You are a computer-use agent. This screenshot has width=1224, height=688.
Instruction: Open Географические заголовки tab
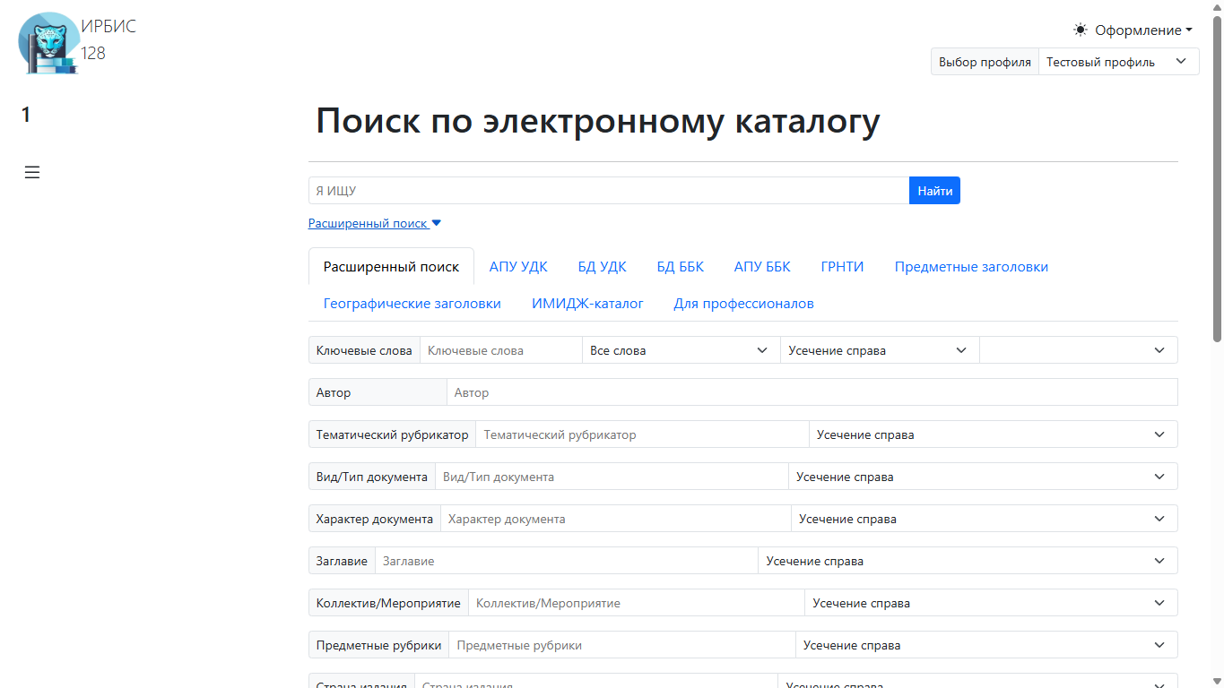click(x=412, y=304)
